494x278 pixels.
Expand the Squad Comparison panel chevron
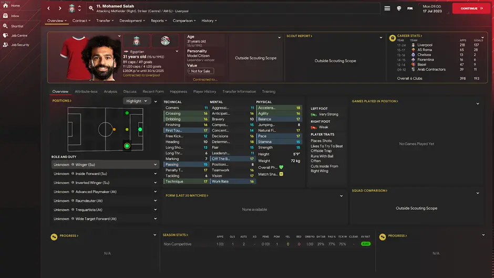478,193
